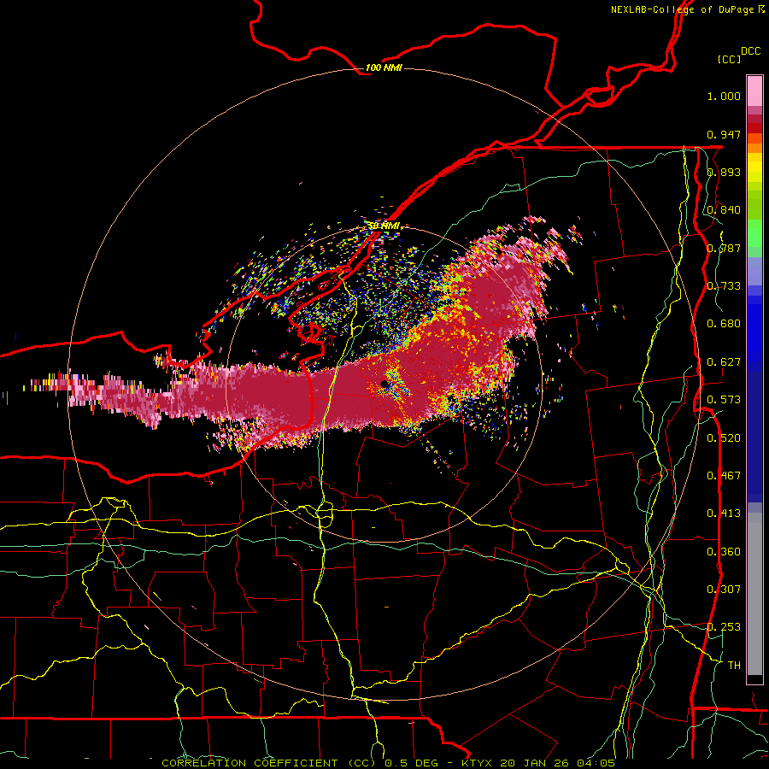Select the 0.360 legend value
This screenshot has height=769, width=769.
click(x=724, y=552)
